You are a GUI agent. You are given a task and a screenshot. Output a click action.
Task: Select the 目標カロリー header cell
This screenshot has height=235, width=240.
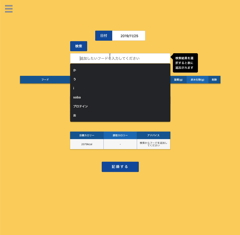87,135
